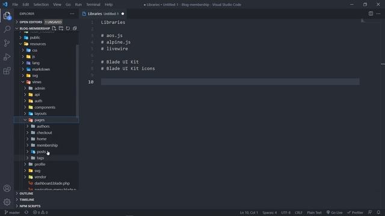
Task: Open the Accounts menu in activity bar
Action: point(7,188)
